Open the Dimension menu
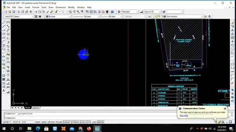This screenshot has height=132, width=236. [60, 7]
